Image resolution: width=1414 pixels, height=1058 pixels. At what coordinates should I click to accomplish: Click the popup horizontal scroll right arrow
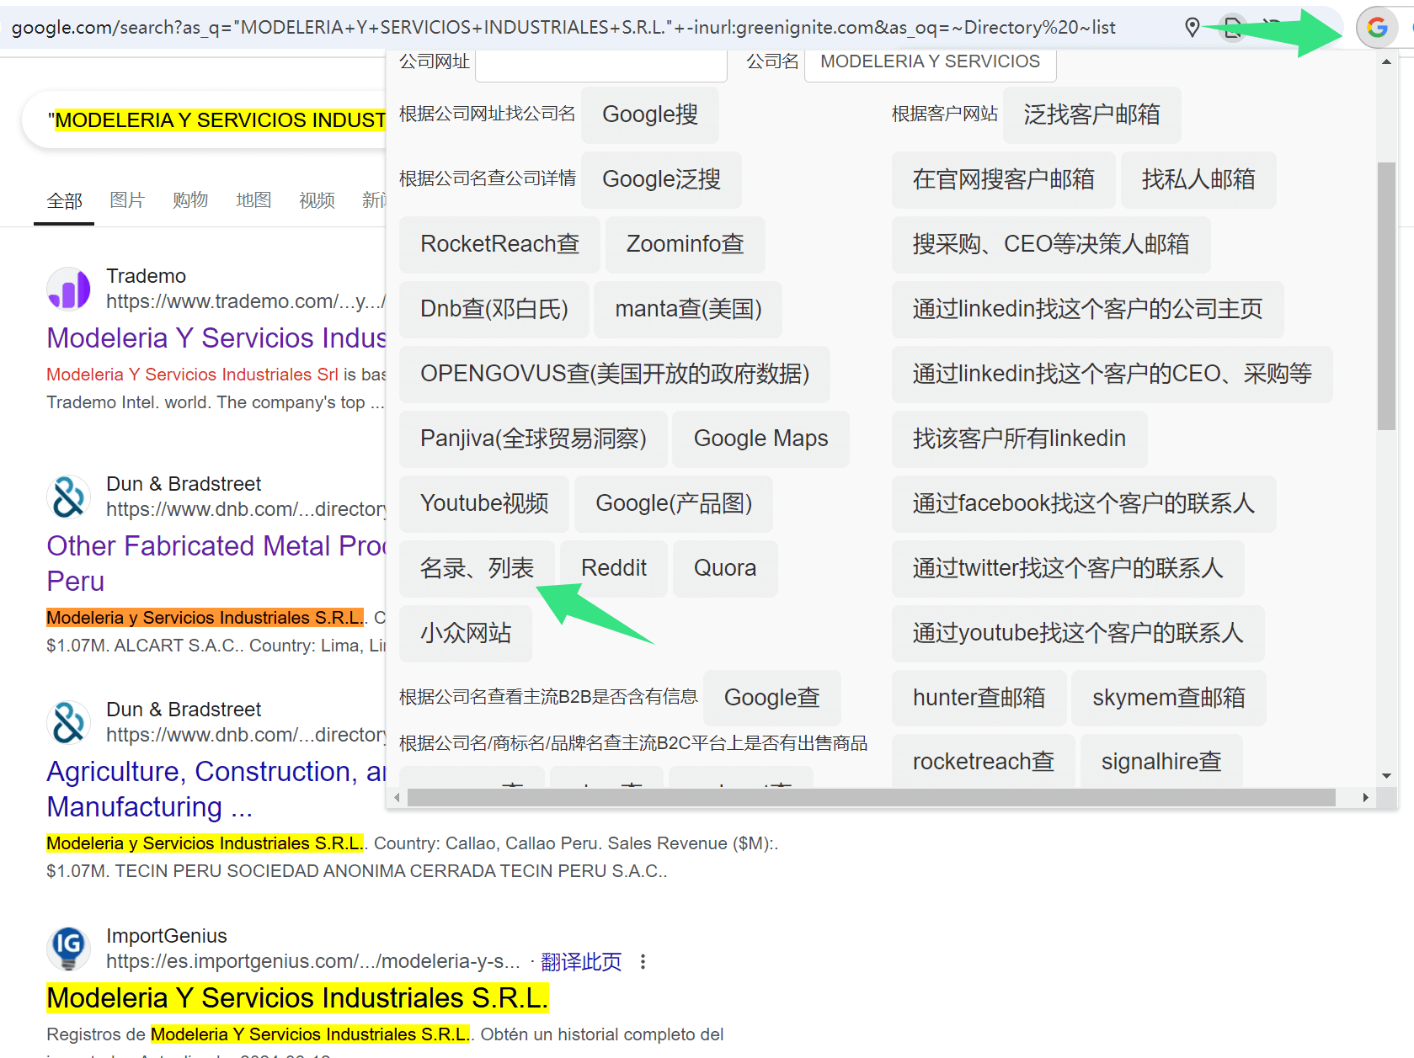(1365, 797)
